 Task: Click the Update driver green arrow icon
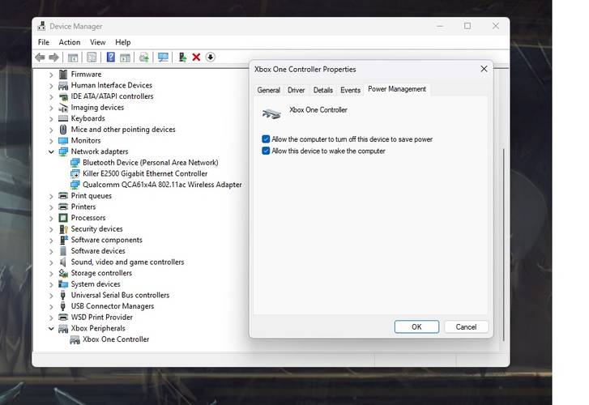[x=182, y=58]
